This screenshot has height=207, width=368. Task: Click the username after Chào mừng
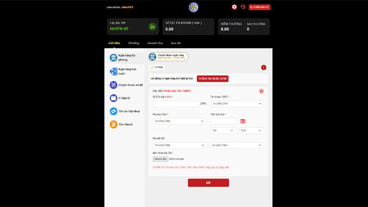click(127, 7)
